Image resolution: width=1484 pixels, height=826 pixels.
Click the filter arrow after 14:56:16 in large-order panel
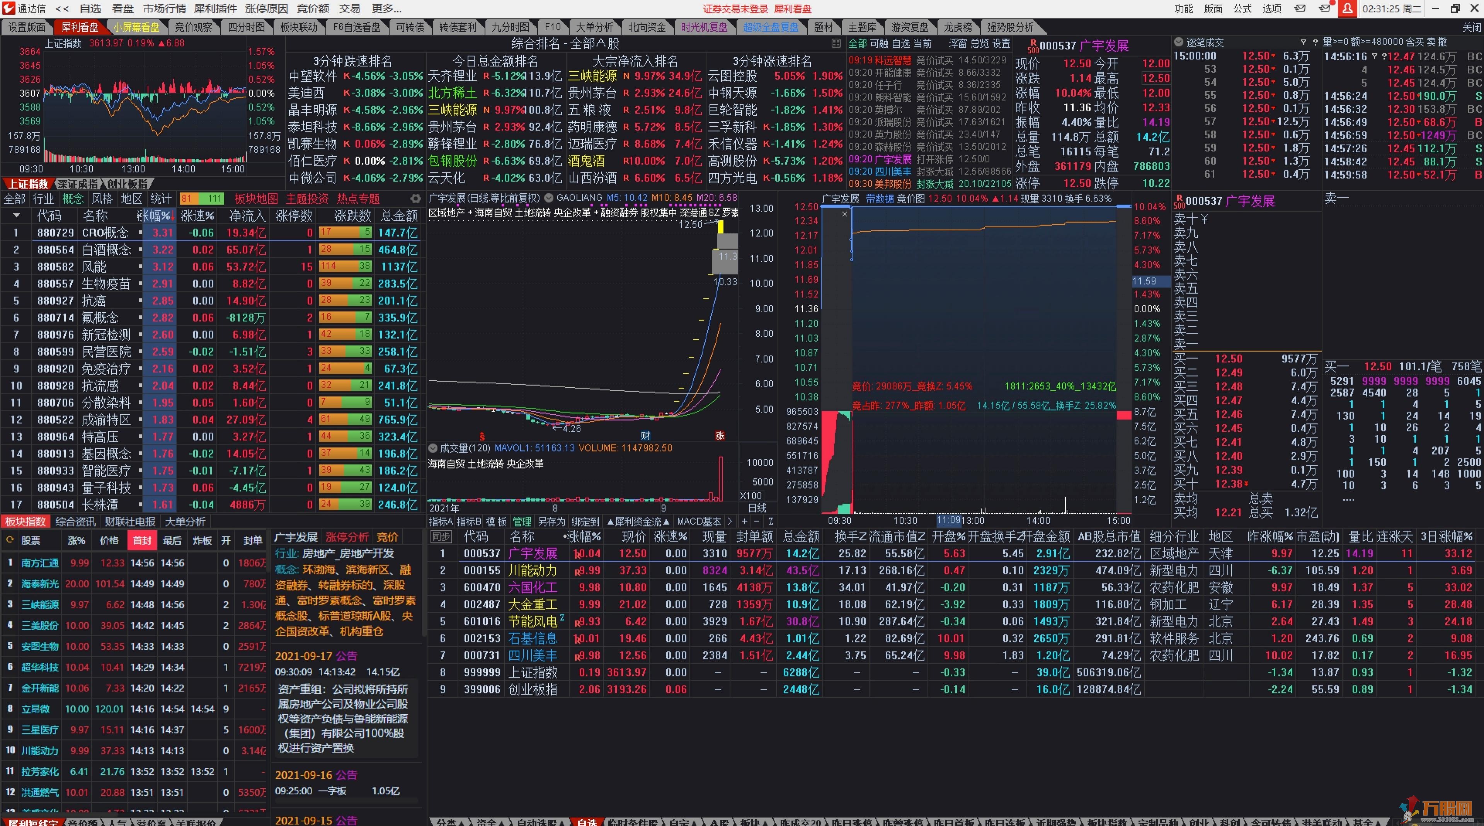point(1374,56)
